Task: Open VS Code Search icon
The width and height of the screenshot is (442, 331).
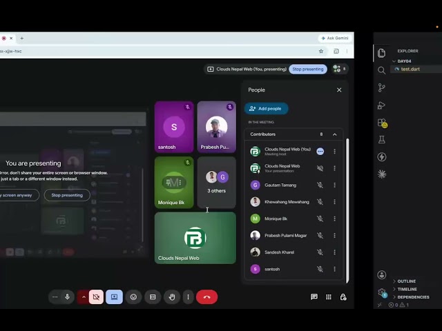Action: (x=381, y=70)
